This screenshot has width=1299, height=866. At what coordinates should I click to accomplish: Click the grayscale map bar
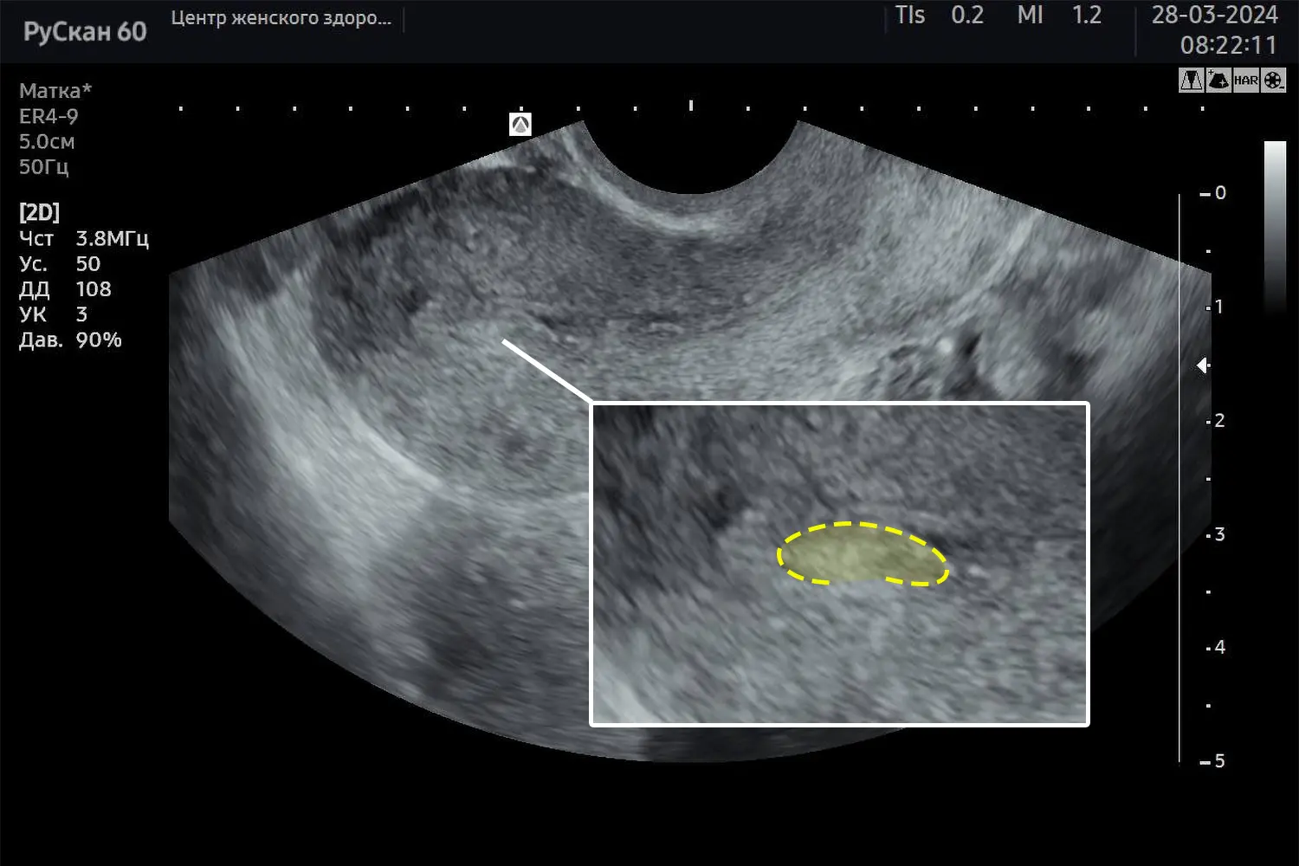point(1275,227)
